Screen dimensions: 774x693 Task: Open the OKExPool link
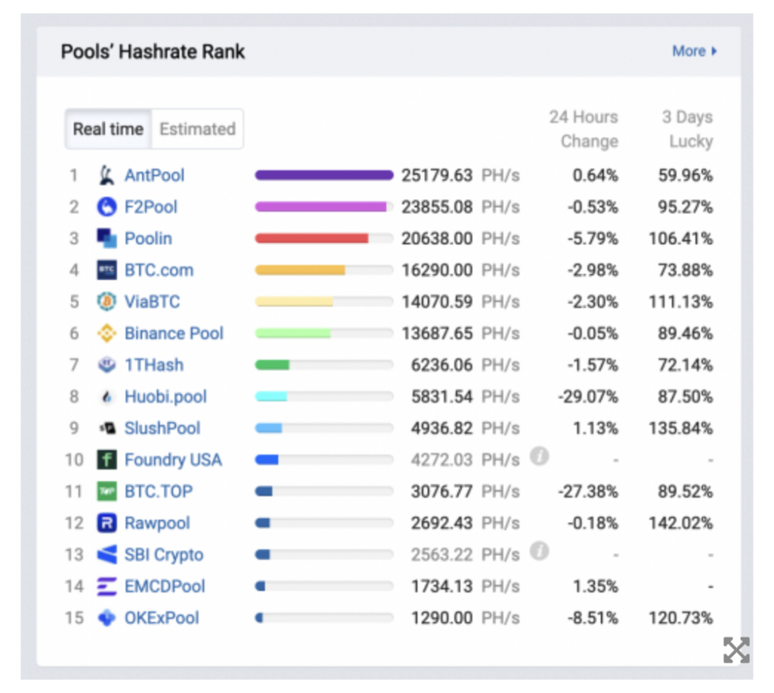point(162,618)
